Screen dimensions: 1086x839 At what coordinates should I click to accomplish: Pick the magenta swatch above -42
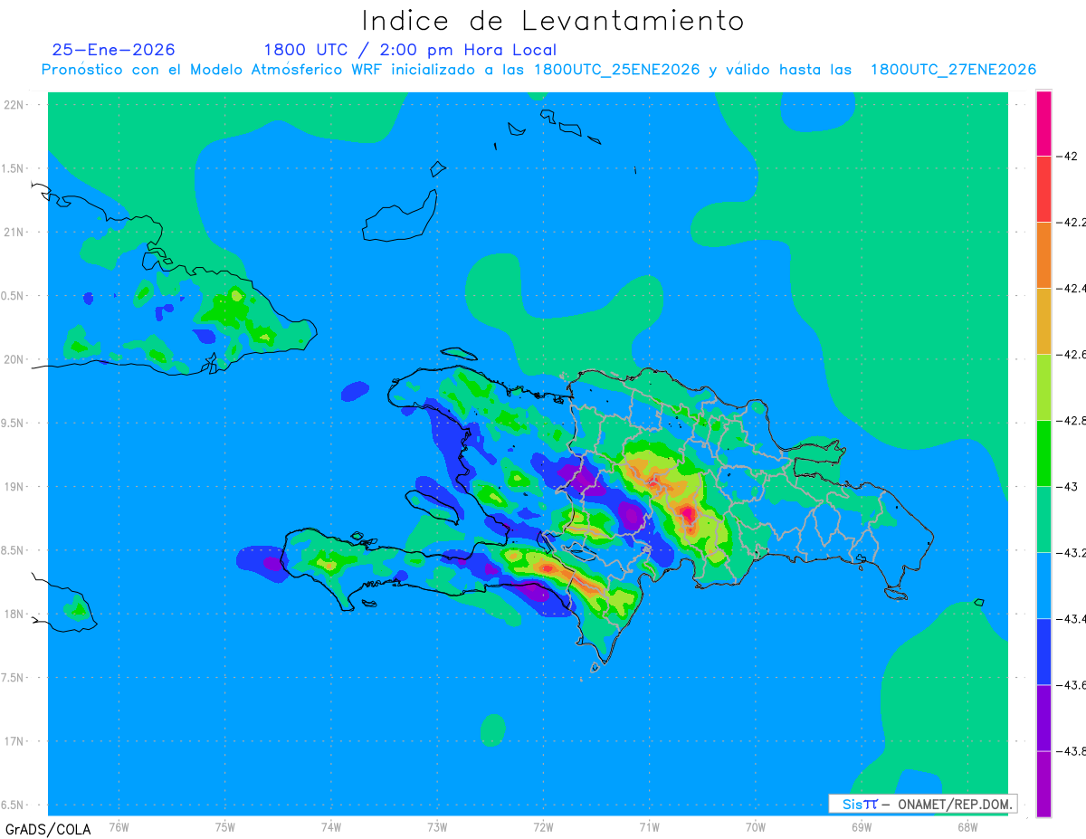tap(1043, 123)
